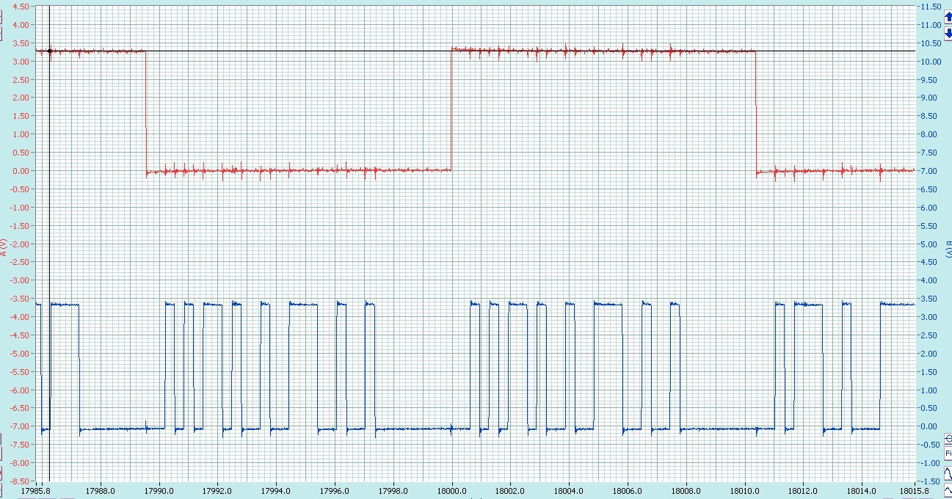This screenshot has width=952, height=499.
Task: Click the tall sine waveform icon at the bottom right
Action: (x=948, y=473)
